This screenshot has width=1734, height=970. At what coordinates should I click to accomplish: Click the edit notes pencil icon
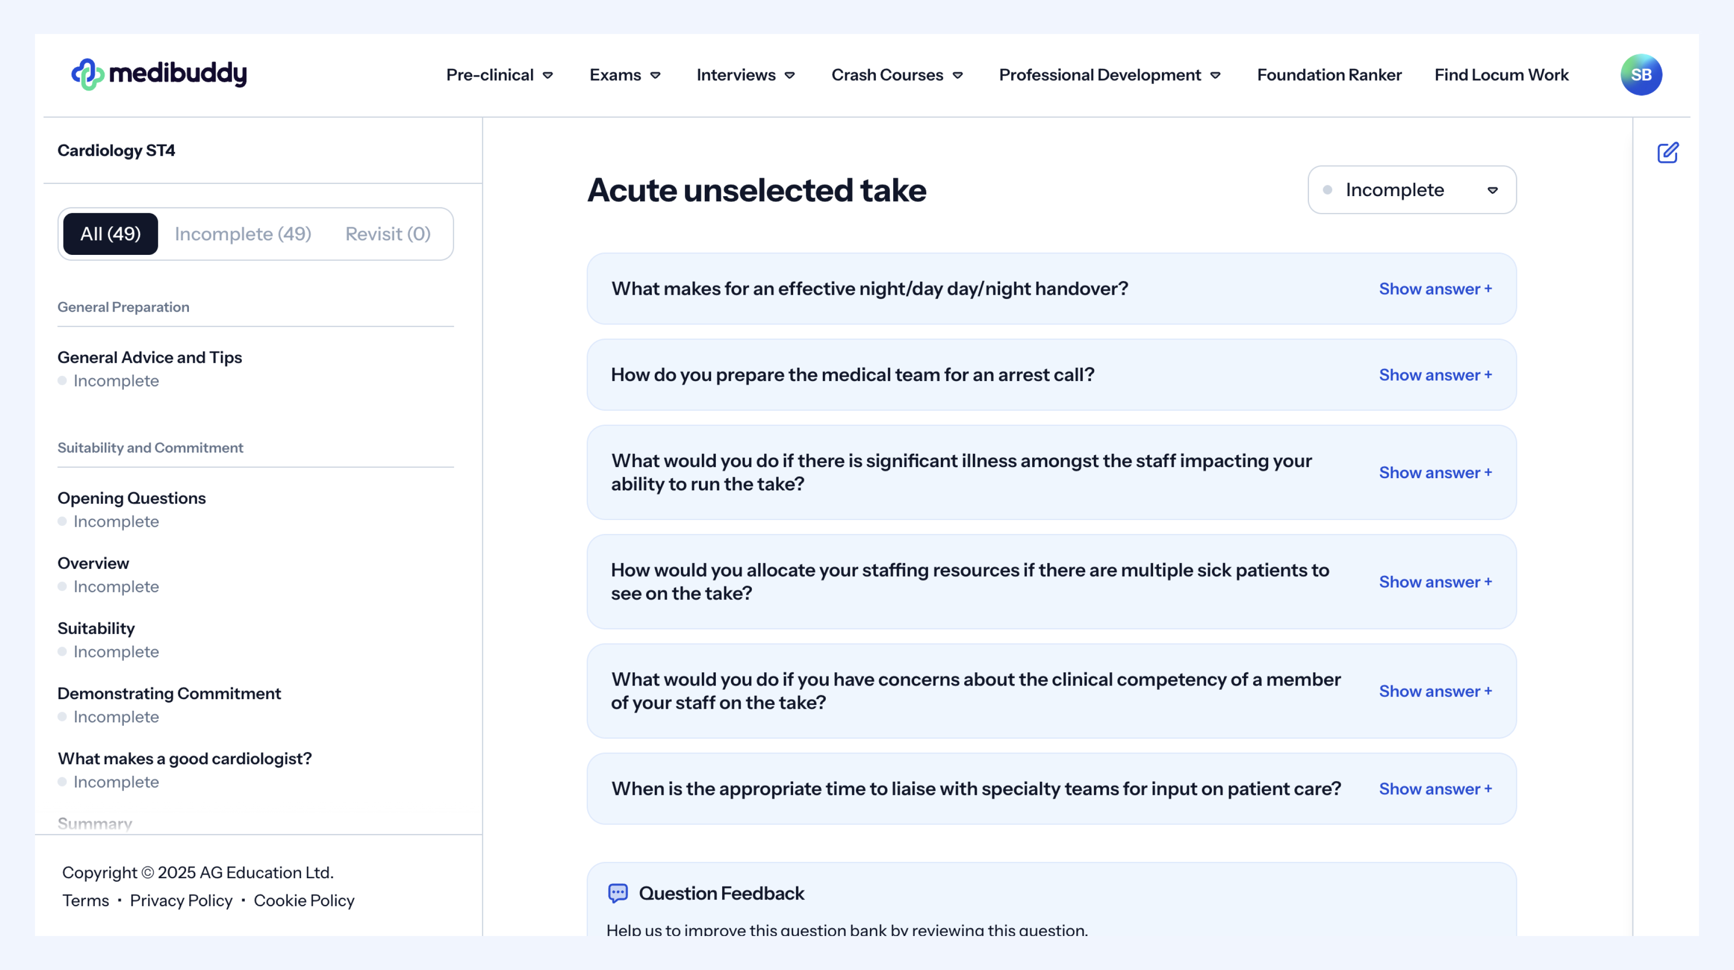(1667, 153)
